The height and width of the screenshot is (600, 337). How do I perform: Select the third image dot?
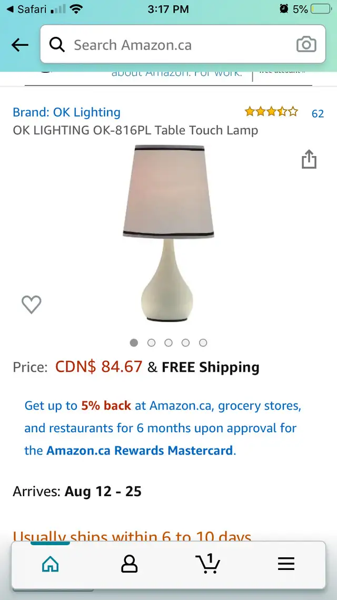[168, 343]
